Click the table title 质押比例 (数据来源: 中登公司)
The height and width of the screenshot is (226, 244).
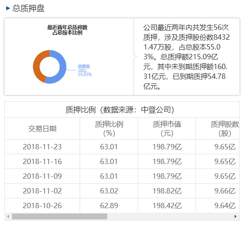point(119,110)
